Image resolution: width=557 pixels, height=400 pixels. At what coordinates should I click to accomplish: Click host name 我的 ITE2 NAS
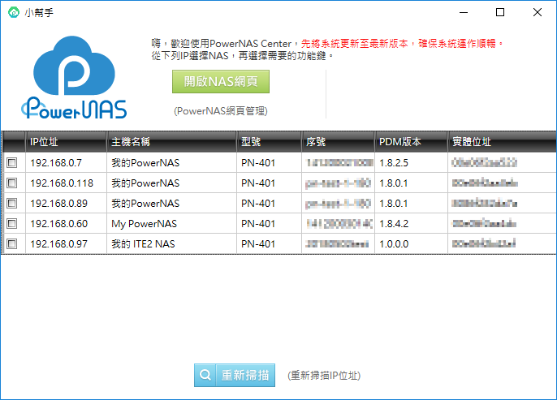tap(143, 244)
